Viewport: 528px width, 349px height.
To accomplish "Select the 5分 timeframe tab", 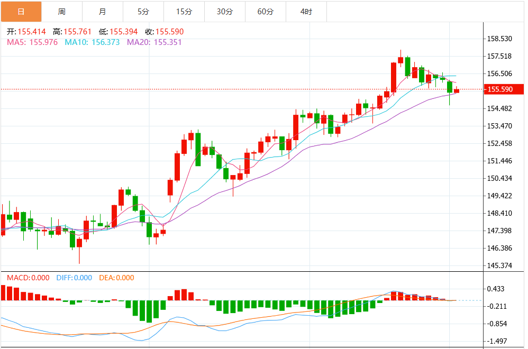I will point(143,12).
